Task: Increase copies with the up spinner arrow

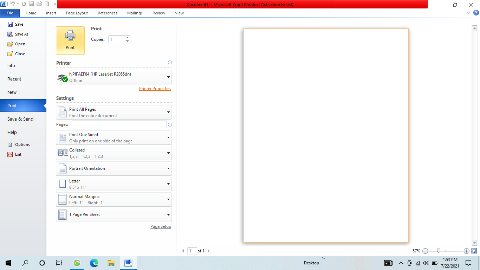Action: pos(127,38)
